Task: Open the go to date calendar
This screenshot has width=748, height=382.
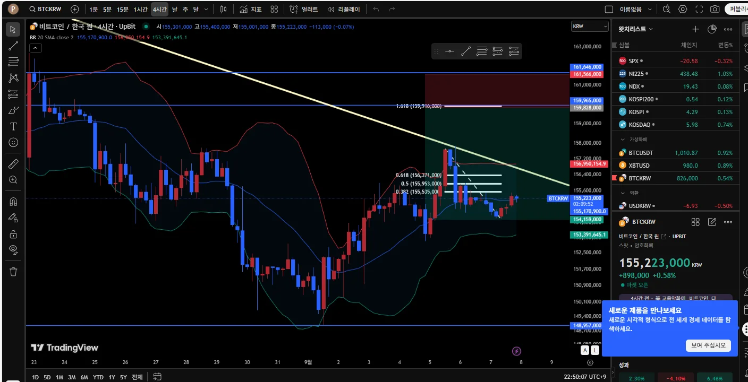Action: (157, 377)
